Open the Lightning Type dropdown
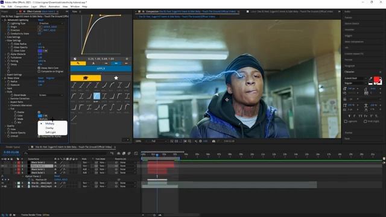Viewport: 386px width, 217px height. coord(51,24)
